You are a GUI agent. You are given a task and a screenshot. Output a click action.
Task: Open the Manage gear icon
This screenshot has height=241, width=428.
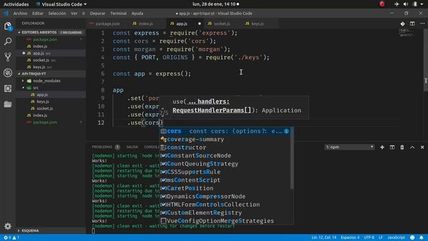[8, 226]
